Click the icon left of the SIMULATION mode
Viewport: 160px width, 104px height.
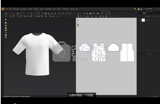click(141, 9)
